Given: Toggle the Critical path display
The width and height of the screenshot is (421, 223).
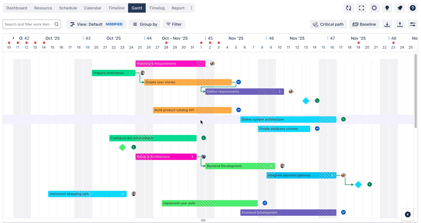Looking at the screenshot, I should tap(328, 24).
